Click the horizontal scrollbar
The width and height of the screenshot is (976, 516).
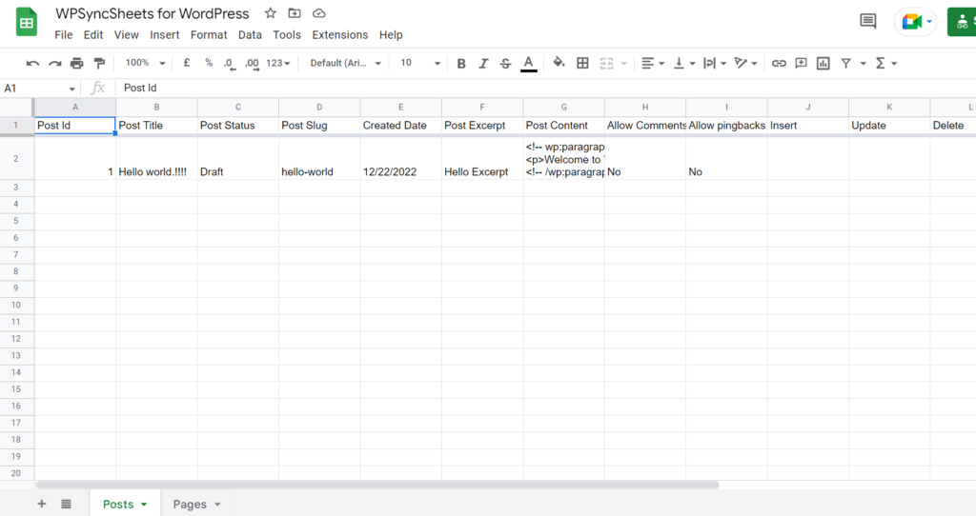coord(377,485)
